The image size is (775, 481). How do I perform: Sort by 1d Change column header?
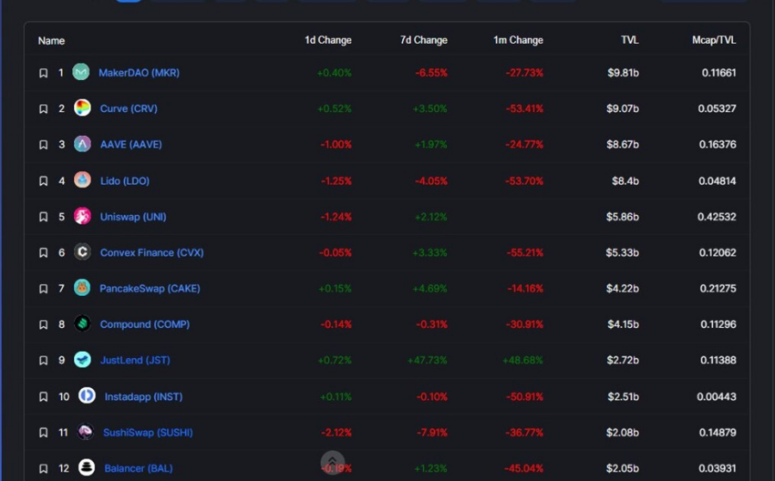(x=327, y=40)
